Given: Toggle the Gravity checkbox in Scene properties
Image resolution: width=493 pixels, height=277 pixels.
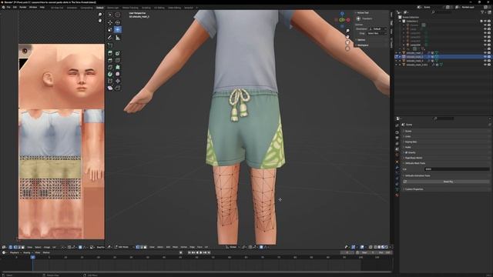Looking at the screenshot, I should [407, 152].
